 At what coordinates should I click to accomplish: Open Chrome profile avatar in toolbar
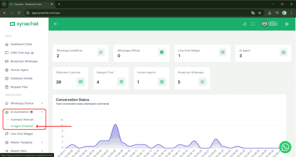(x=284, y=13)
